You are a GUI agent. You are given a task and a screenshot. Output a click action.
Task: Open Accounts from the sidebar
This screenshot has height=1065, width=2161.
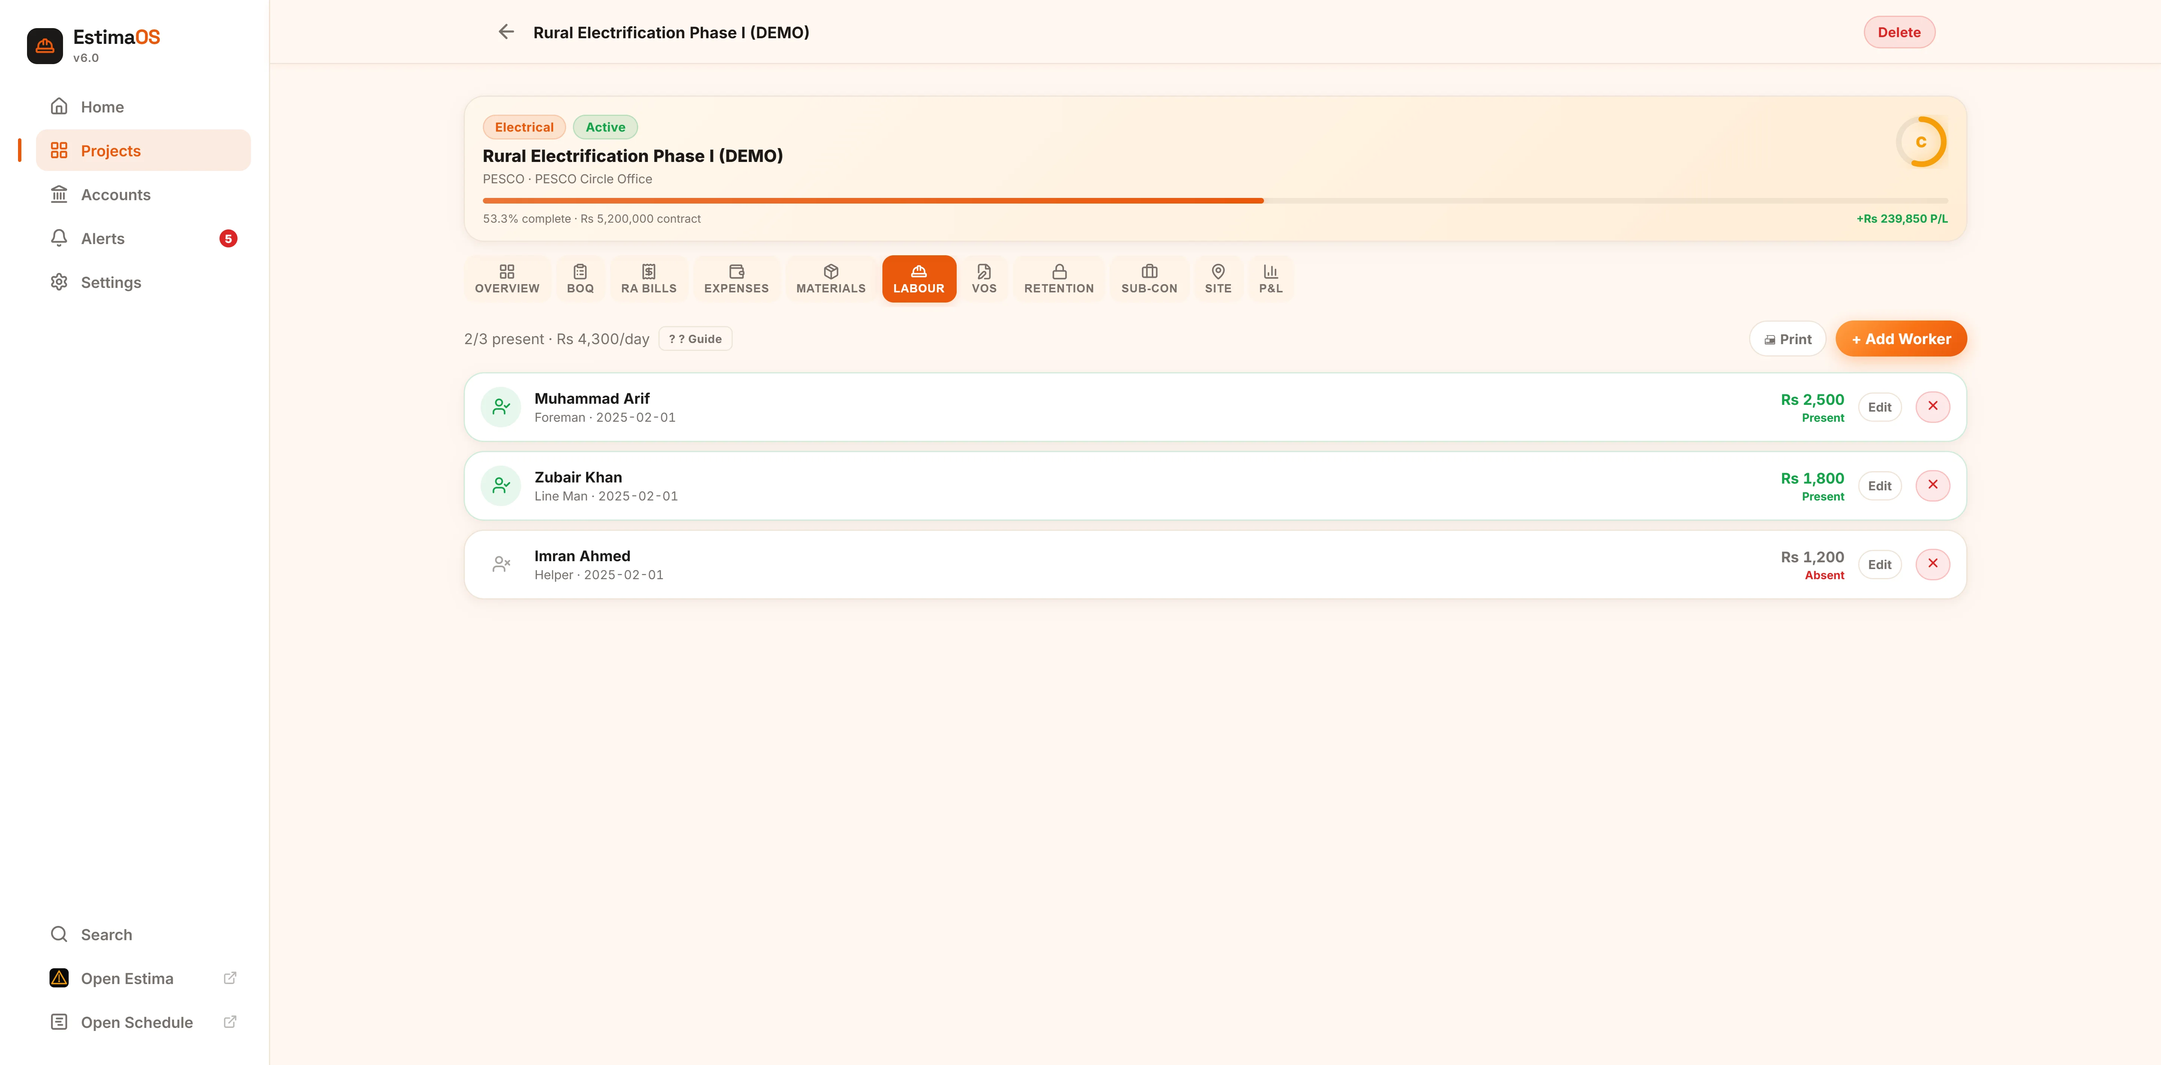143,195
